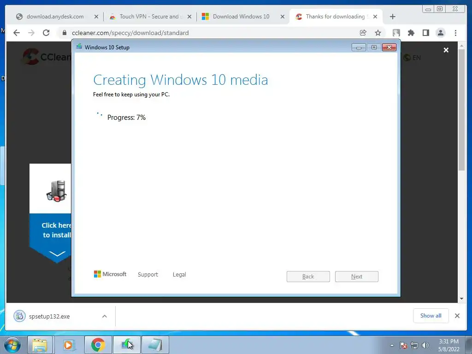This screenshot has height=354, width=472.
Task: Restore down the Chrome browser window
Action: click(440, 9)
